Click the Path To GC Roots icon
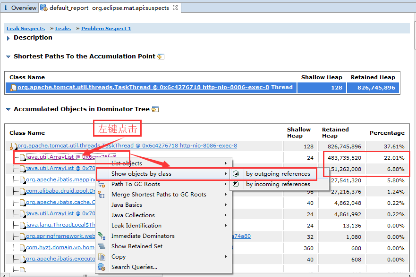Viewport: 416px width, 277px height. (102, 184)
